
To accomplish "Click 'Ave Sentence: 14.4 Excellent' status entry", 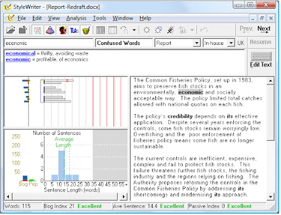I will pos(149,206).
